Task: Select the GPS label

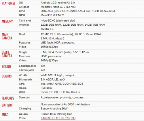Action: [22, 84]
